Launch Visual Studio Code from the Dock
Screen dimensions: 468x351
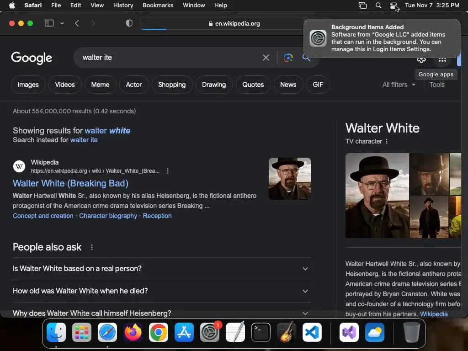(x=312, y=332)
